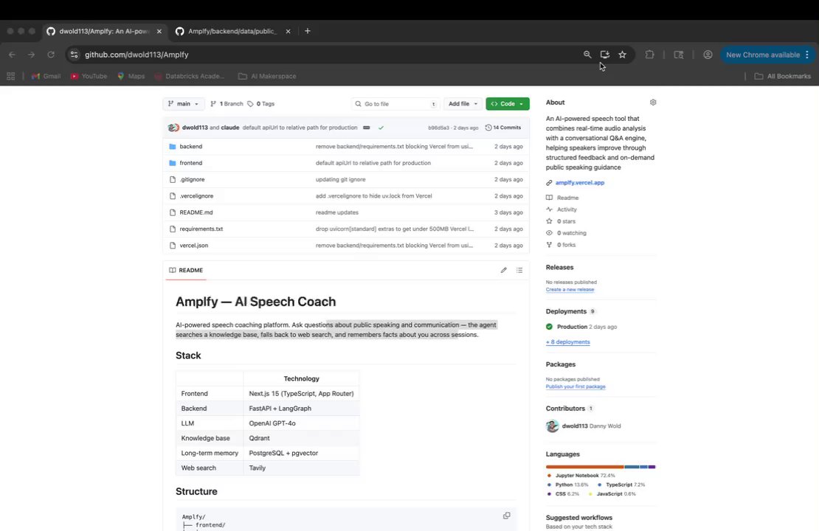This screenshot has height=531, width=819.
Task: Open the .gitignore file
Action: (193, 180)
